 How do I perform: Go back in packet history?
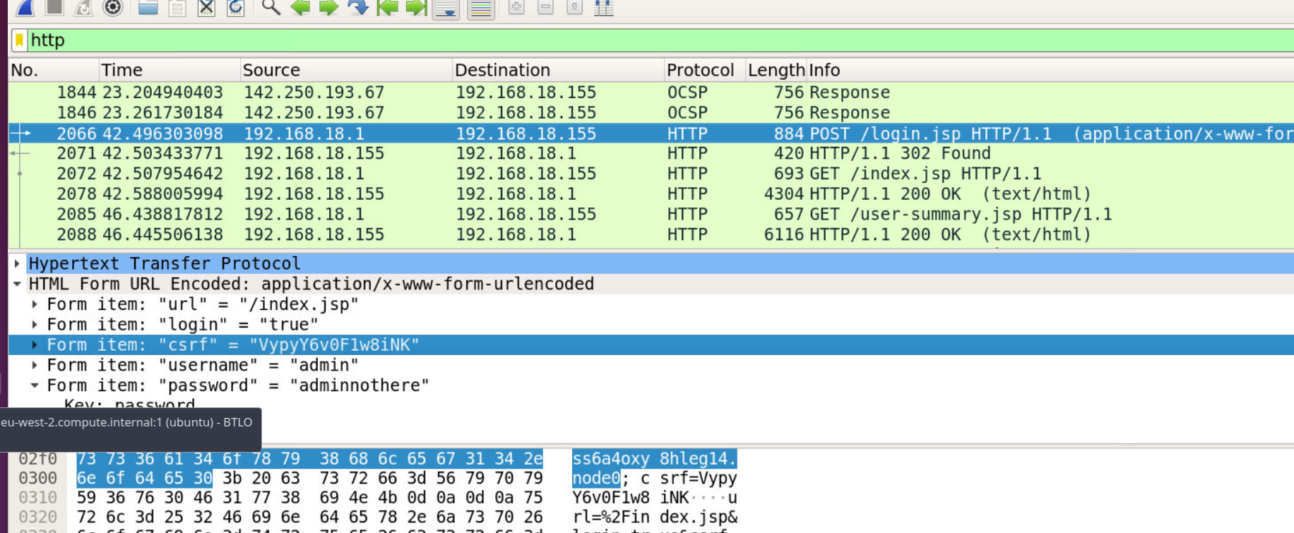click(300, 7)
